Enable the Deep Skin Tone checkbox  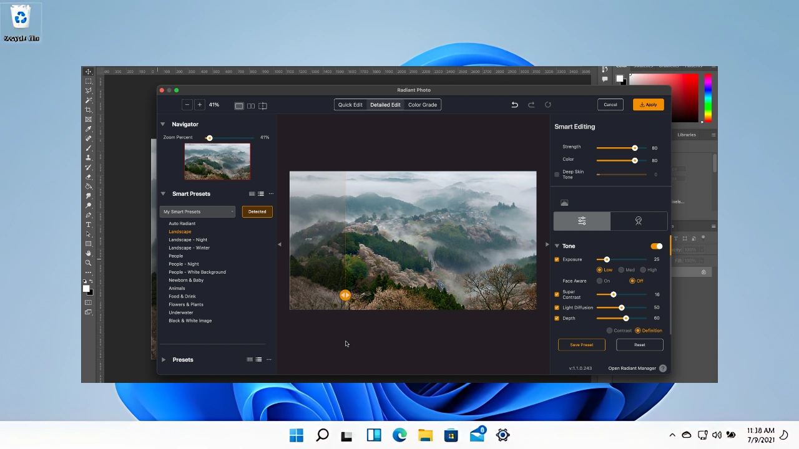pos(557,175)
